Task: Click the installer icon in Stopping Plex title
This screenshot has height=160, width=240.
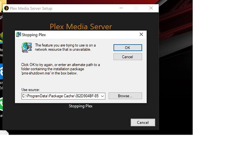Action: click(x=18, y=34)
